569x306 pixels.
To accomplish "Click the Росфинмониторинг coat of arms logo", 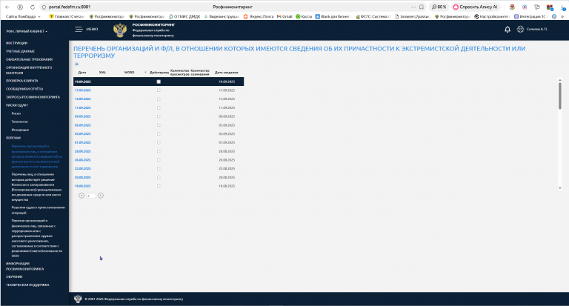I will 120,30.
